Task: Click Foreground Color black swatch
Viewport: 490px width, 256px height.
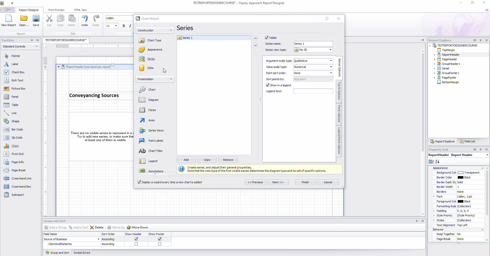Action: coord(460,201)
